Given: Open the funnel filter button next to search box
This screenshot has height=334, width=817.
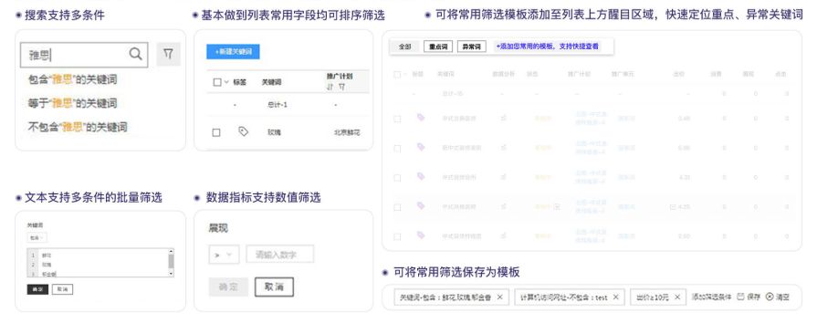Looking at the screenshot, I should (x=168, y=54).
